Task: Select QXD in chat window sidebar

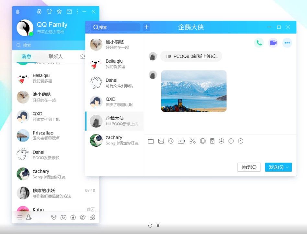Action: point(115,102)
